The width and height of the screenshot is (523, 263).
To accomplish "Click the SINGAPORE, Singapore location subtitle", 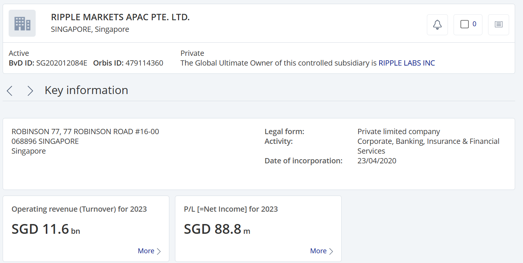I will [x=90, y=29].
